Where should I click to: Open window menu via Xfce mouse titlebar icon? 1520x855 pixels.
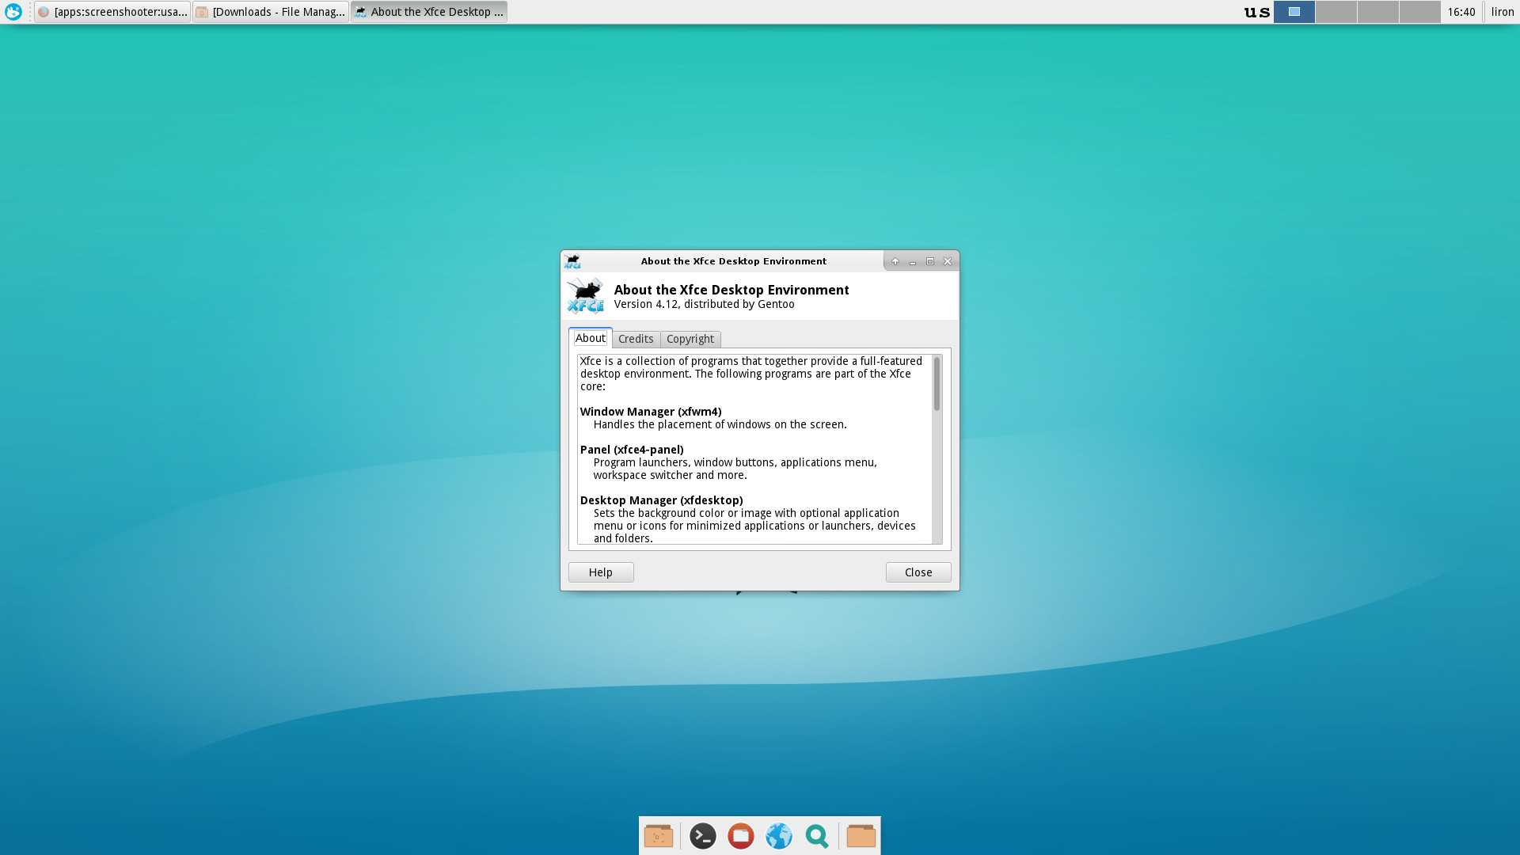click(572, 261)
